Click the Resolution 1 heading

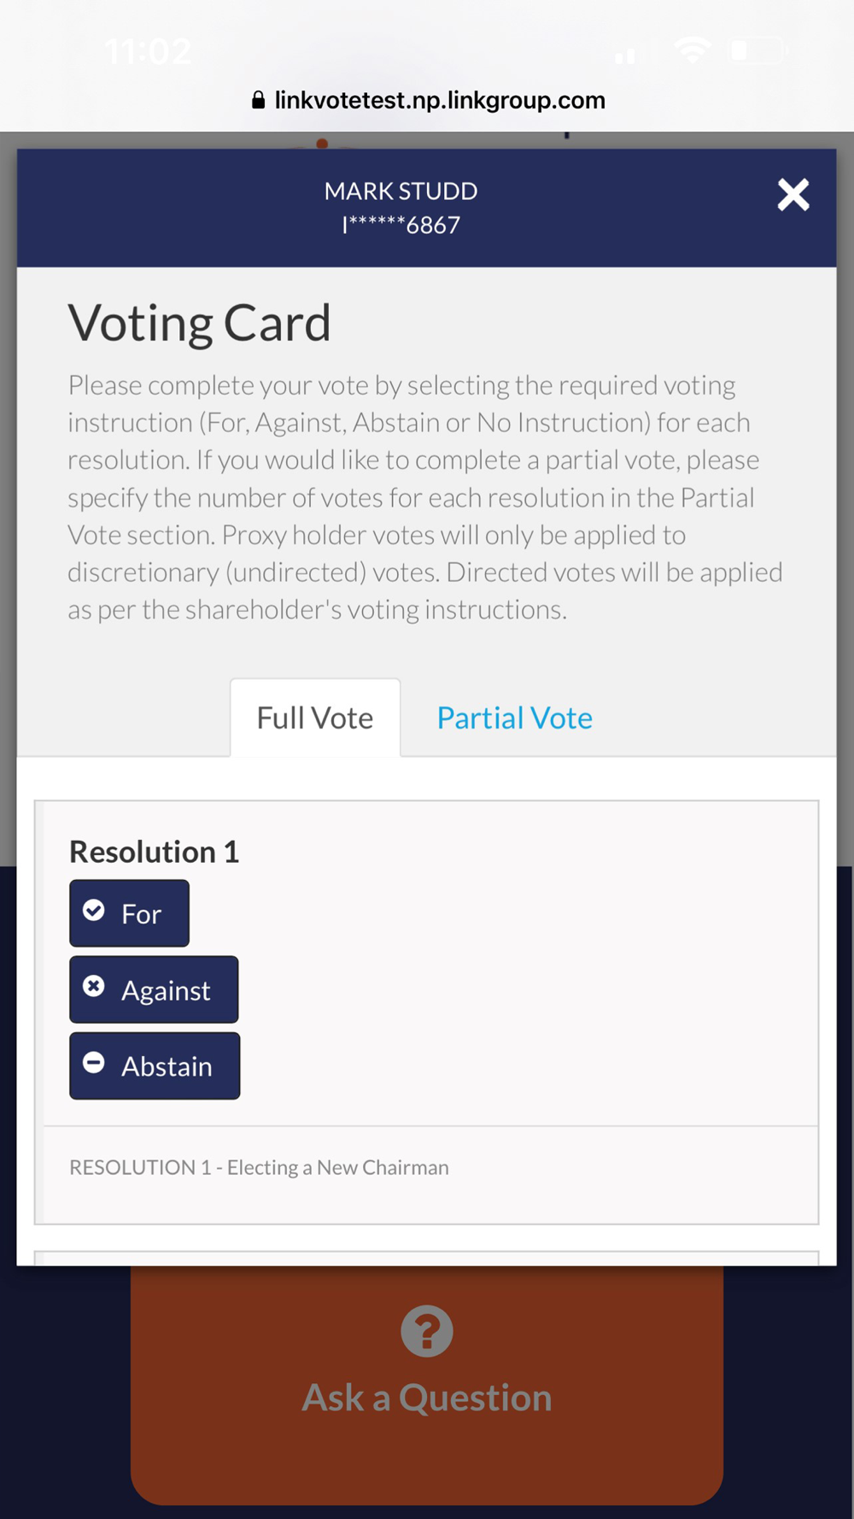point(154,852)
